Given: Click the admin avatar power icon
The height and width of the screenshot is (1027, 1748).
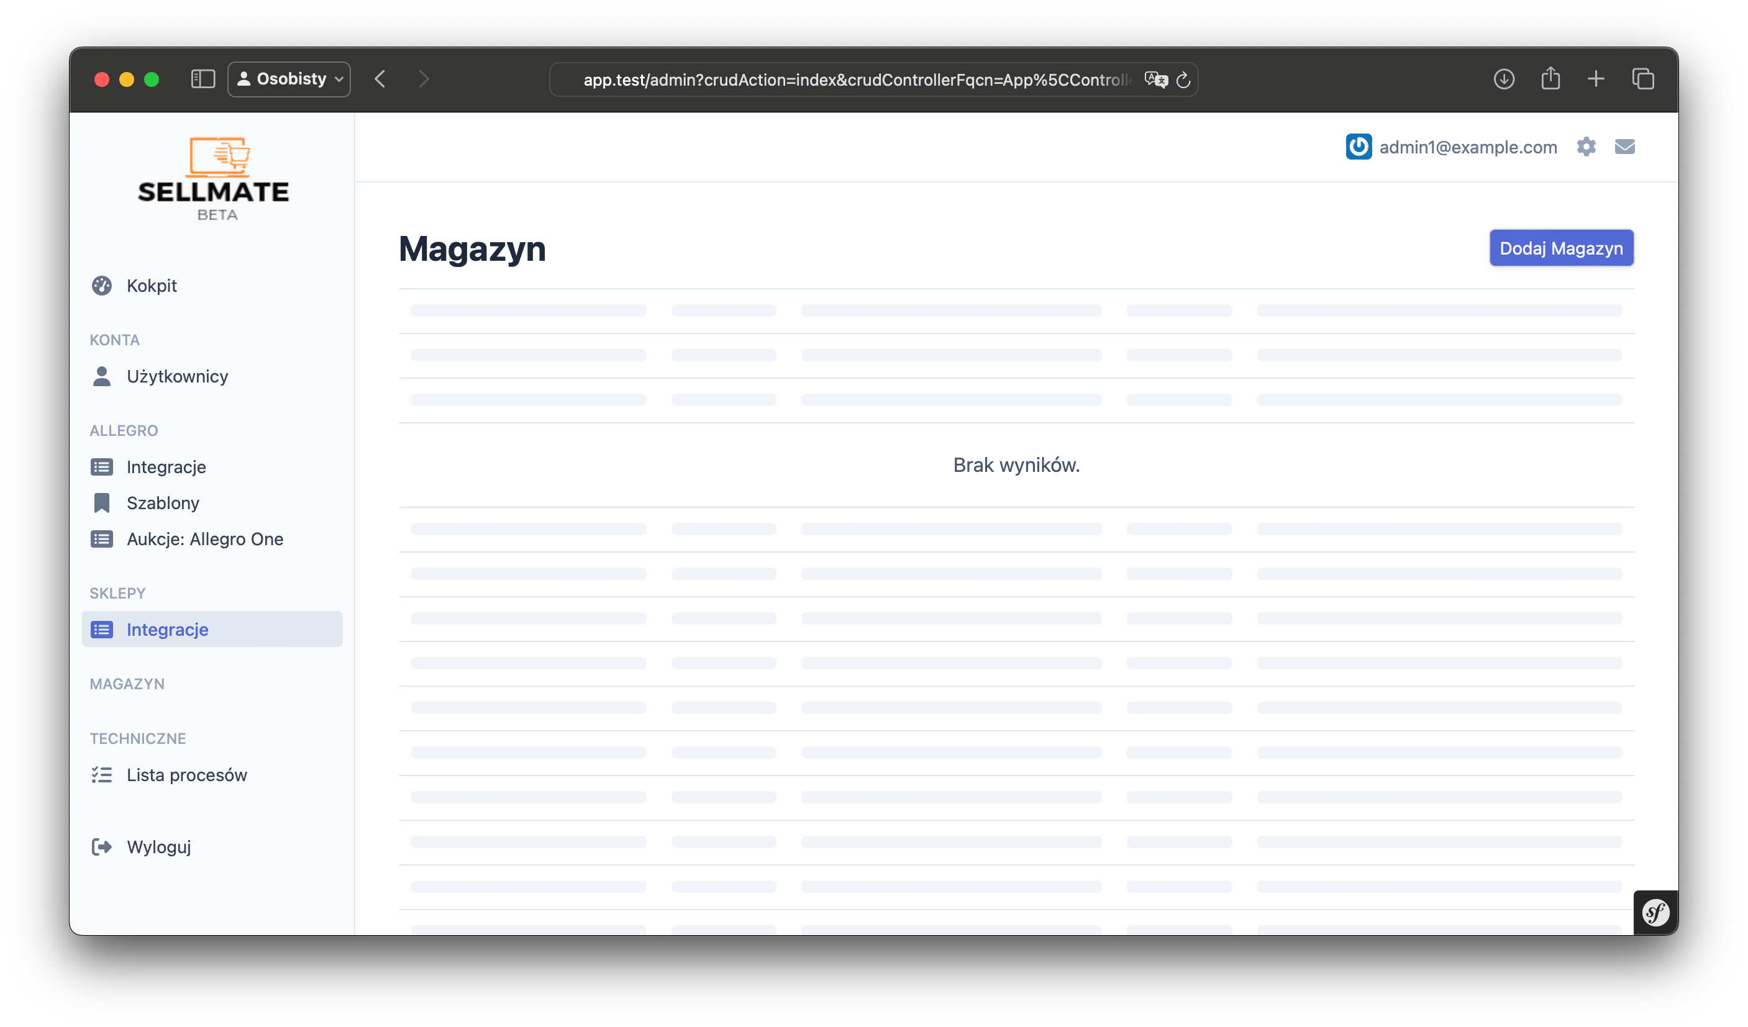Looking at the screenshot, I should (x=1359, y=147).
